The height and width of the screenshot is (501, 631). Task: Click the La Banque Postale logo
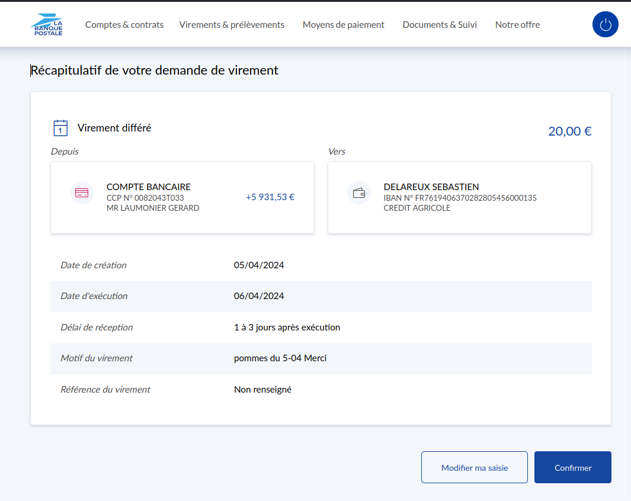click(x=47, y=25)
